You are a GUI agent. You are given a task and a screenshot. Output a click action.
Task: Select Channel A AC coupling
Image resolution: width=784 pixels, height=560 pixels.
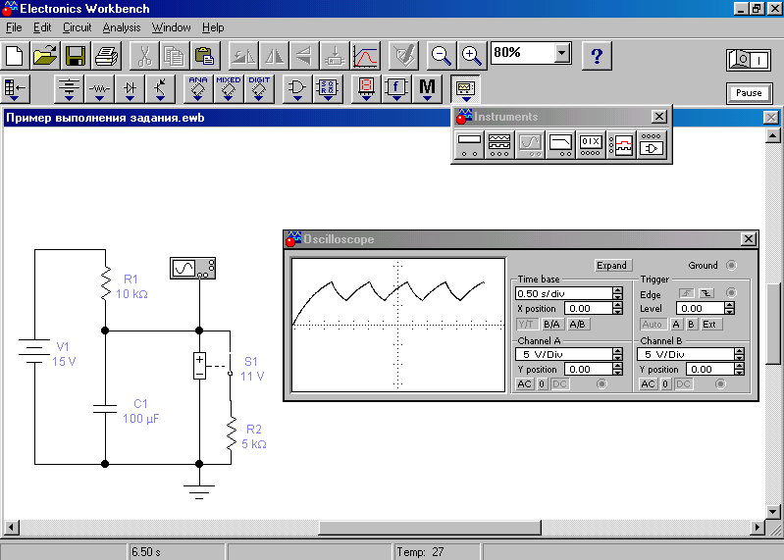[525, 384]
